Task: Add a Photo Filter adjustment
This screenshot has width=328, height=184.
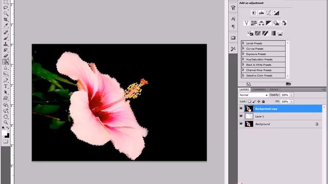Action: [x=276, y=23]
